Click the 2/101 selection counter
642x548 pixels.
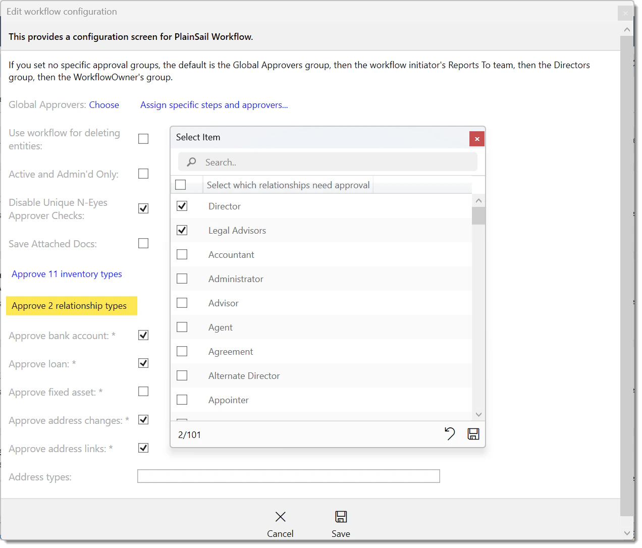coord(189,434)
